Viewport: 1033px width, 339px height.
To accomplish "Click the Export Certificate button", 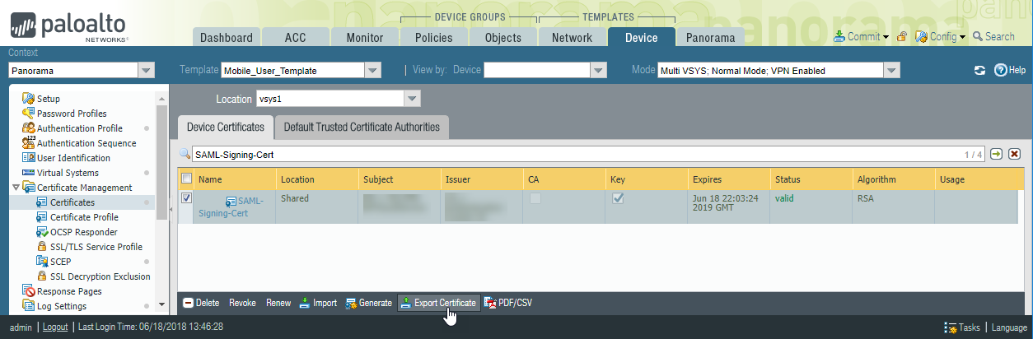I will (438, 303).
